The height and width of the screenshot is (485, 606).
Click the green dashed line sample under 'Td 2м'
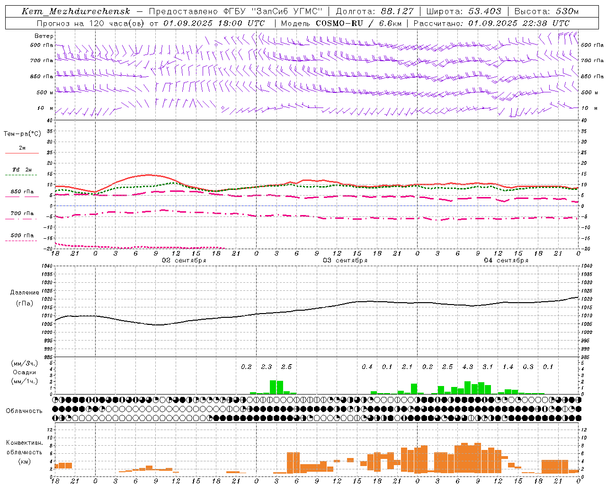point(22,175)
